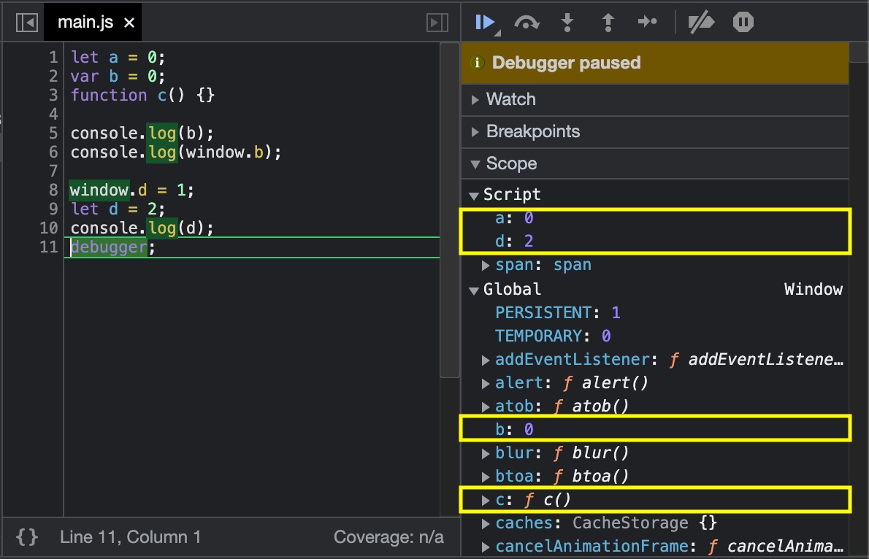Expand the span variable
869x559 pixels.
coord(486,266)
